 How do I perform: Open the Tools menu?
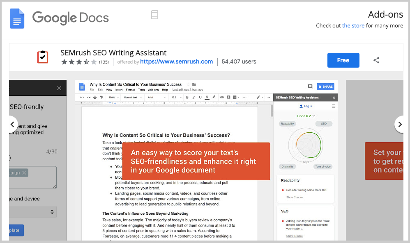141,90
